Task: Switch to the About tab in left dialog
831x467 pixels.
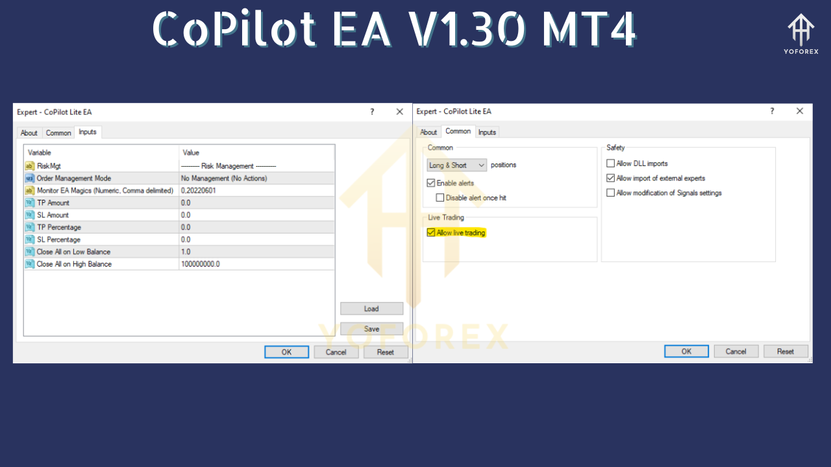Action: (x=29, y=132)
